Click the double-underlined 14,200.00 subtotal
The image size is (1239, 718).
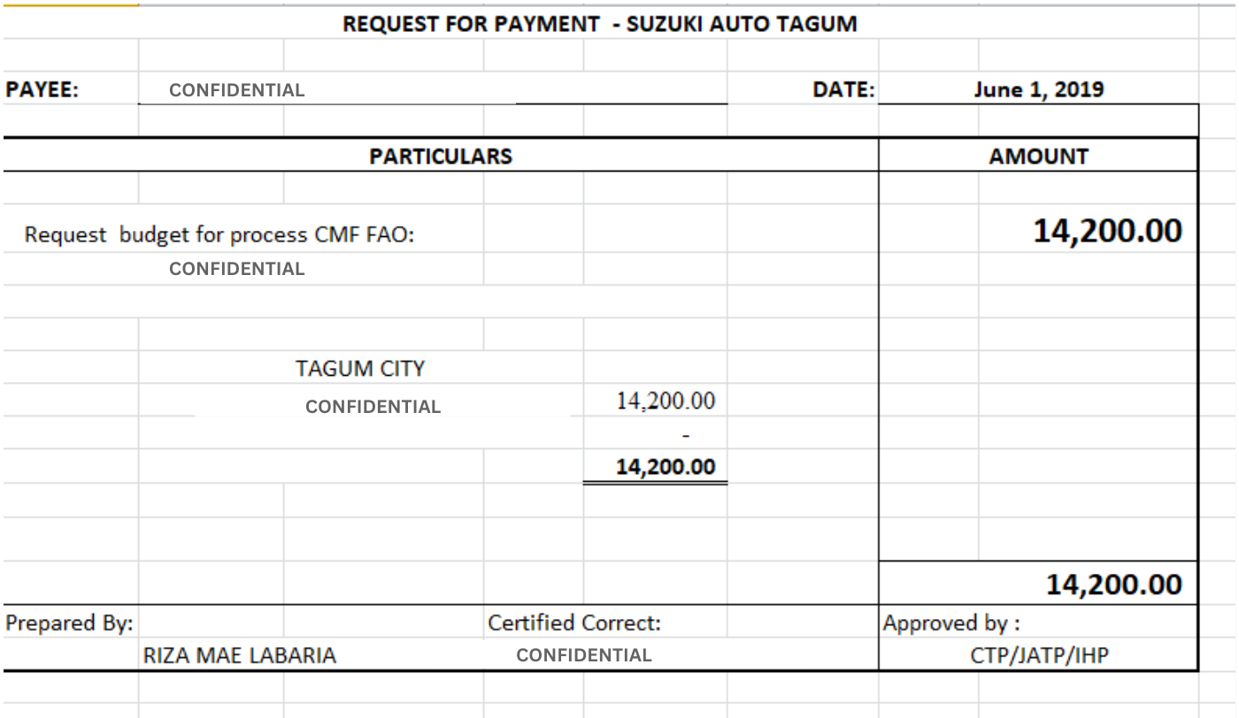[x=666, y=467]
